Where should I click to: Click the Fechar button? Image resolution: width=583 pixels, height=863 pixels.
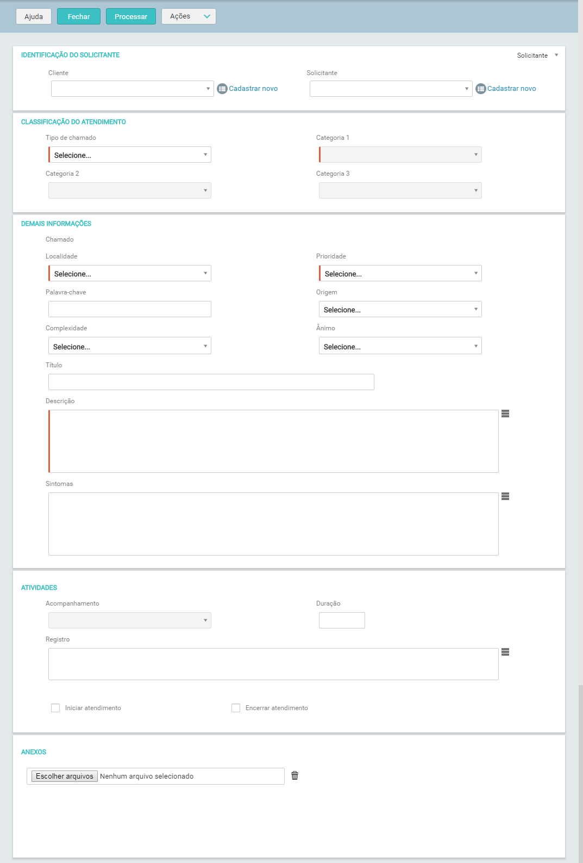coord(79,16)
